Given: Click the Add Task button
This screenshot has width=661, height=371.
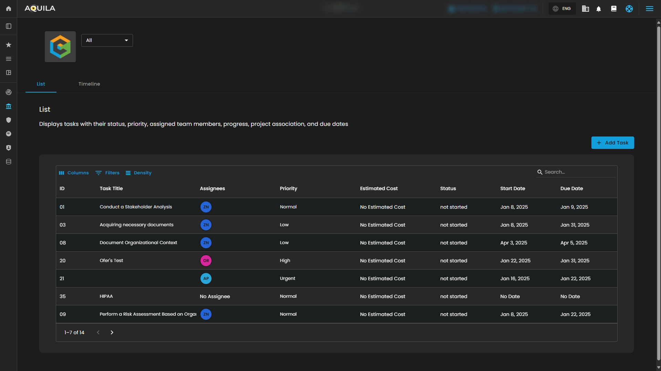Looking at the screenshot, I should 612,143.
